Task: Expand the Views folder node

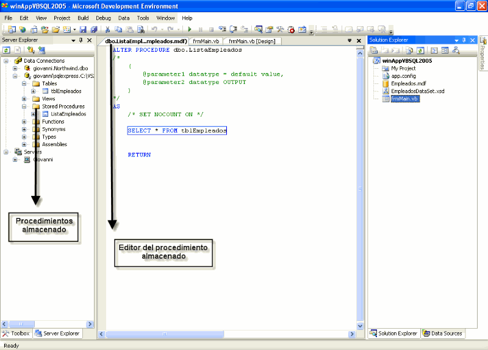Action: click(24, 99)
